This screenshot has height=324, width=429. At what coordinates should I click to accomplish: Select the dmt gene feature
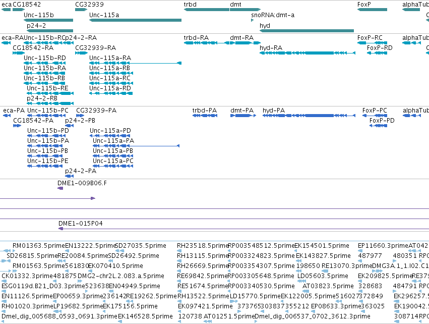(x=245, y=10)
